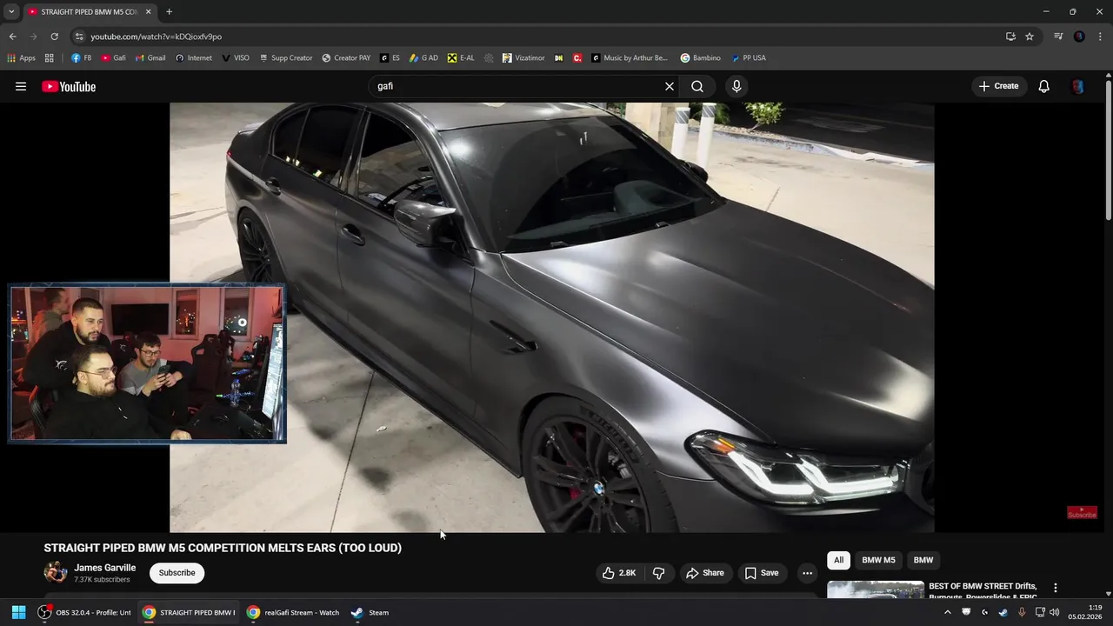The height and width of the screenshot is (626, 1113).
Task: Share the video
Action: point(704,573)
